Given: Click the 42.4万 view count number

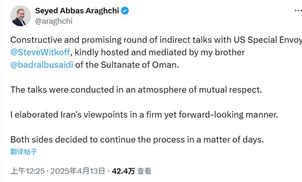Looking at the screenshot, I should pyautogui.click(x=123, y=171).
